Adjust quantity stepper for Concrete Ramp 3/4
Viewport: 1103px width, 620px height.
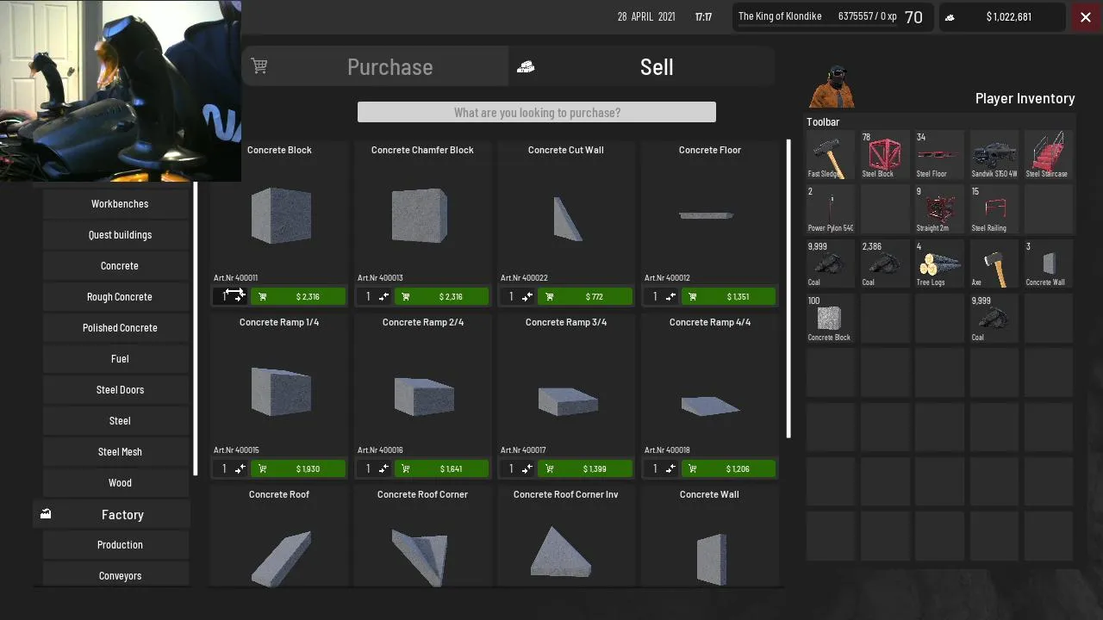point(518,468)
